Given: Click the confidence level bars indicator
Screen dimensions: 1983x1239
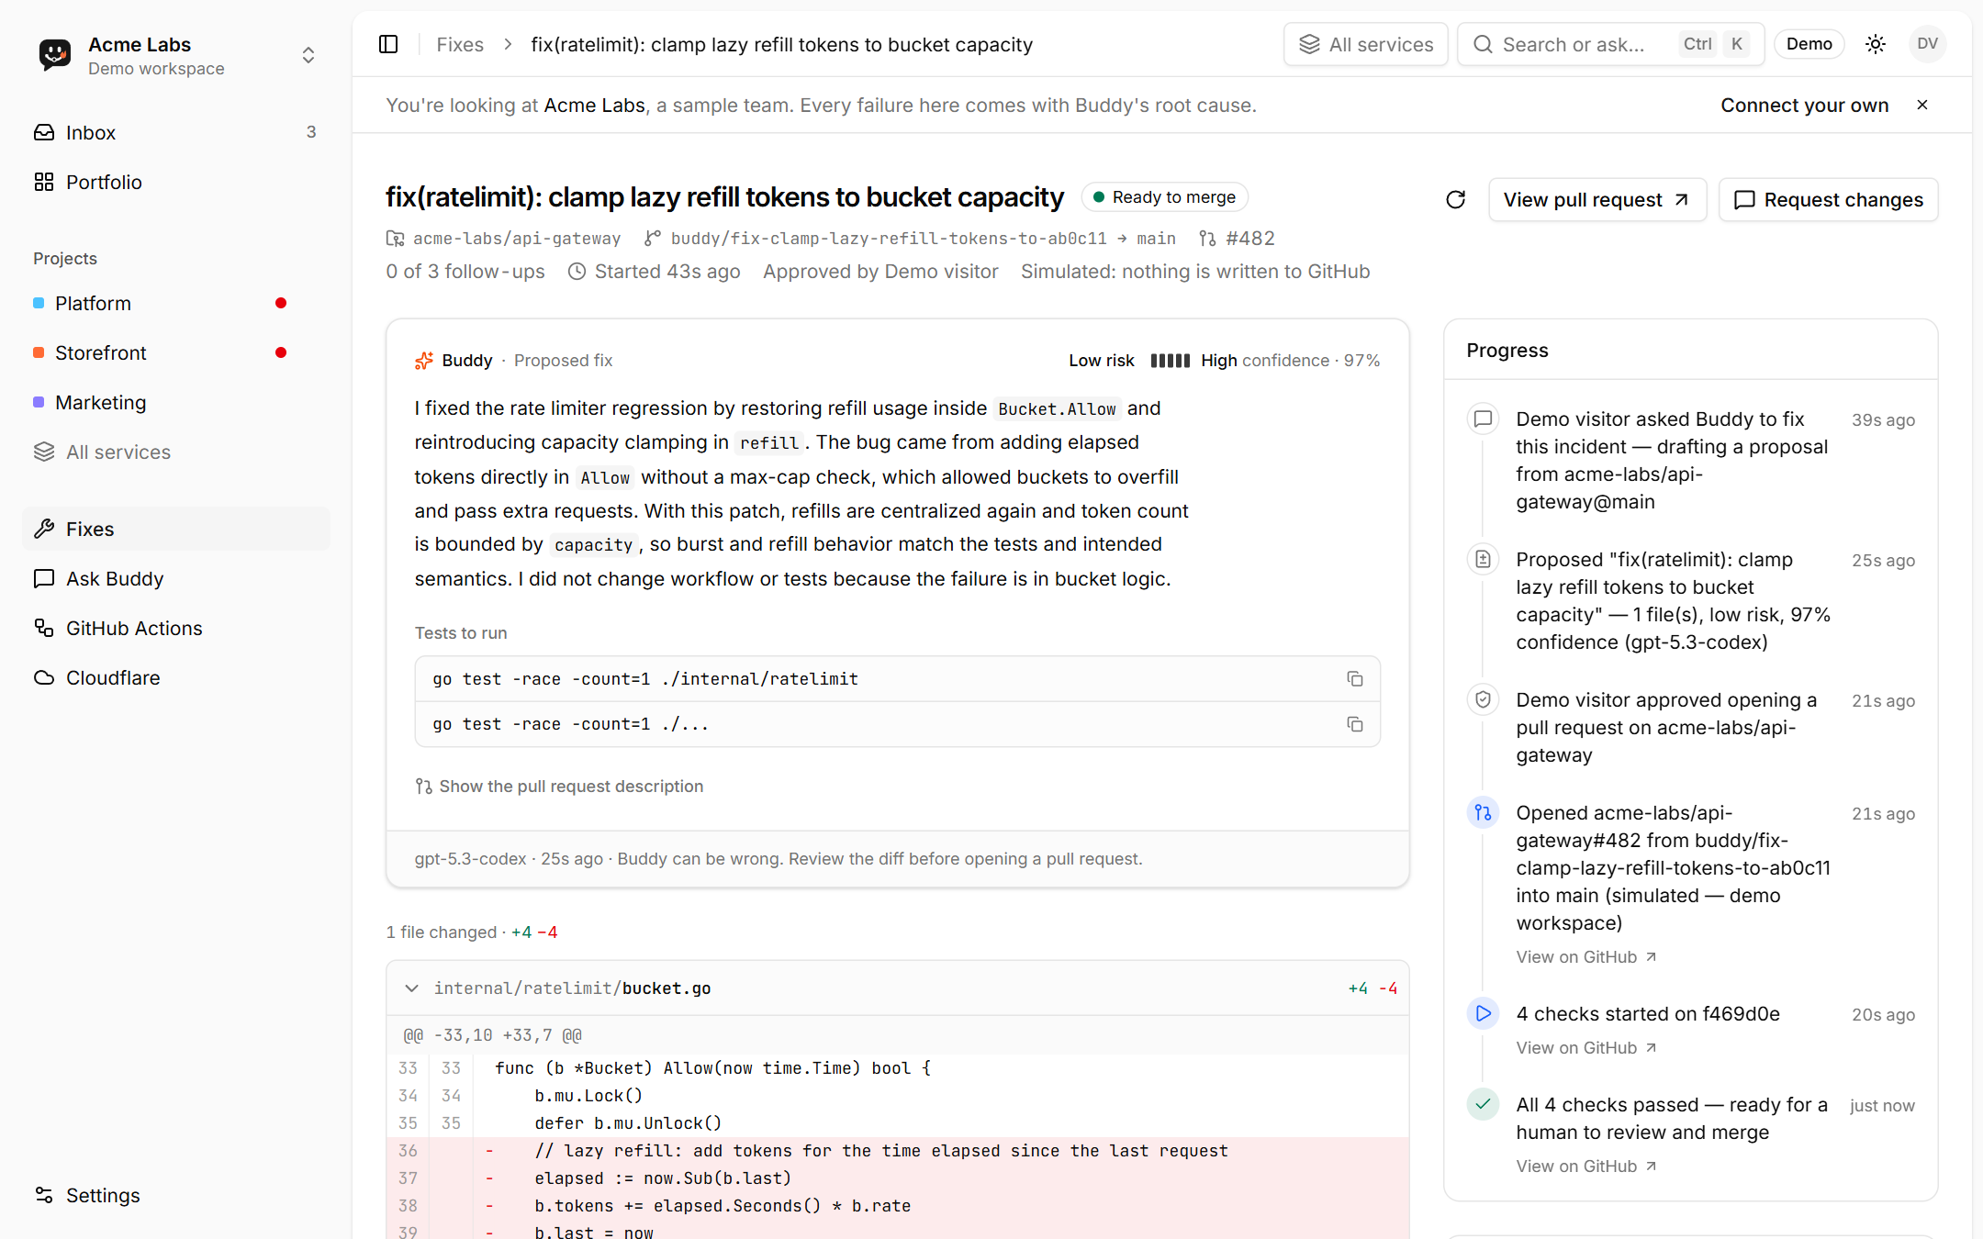Looking at the screenshot, I should tap(1170, 361).
